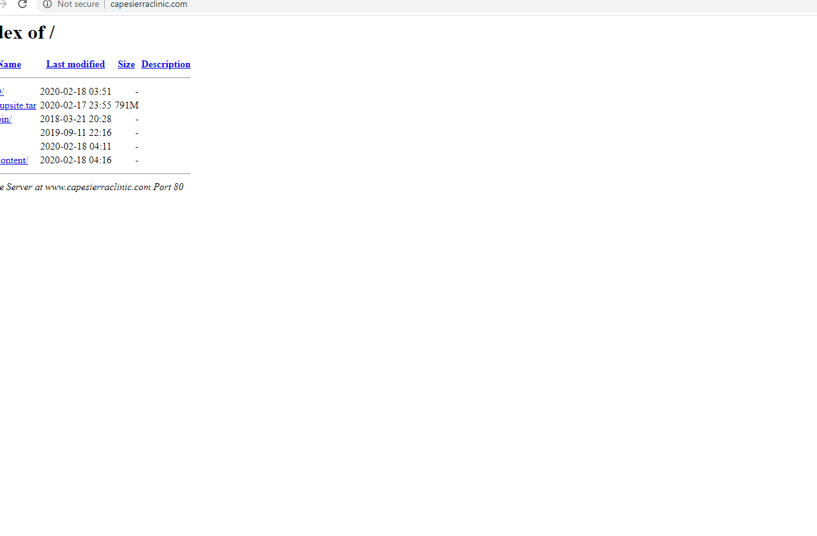Open the site information circle icon
The width and height of the screenshot is (817, 536).
coord(47,4)
